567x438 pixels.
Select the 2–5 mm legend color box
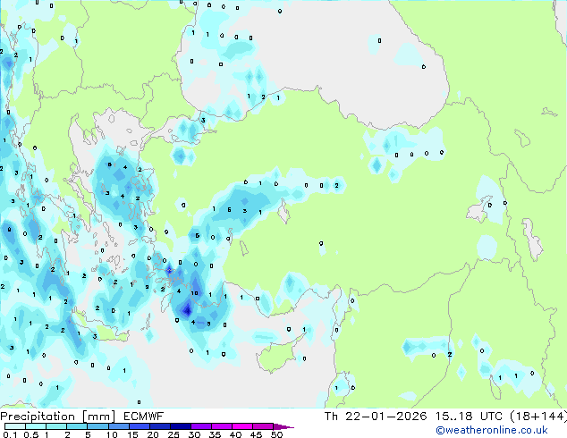click(x=77, y=426)
